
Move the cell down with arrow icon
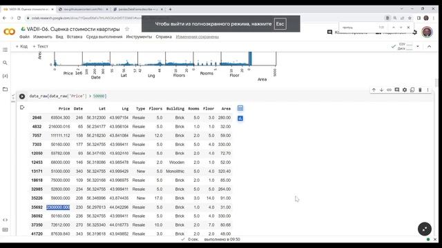tap(381, 90)
